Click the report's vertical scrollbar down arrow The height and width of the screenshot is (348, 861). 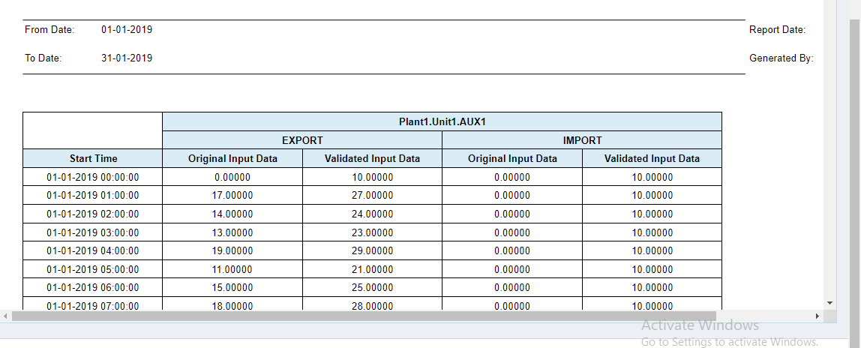(829, 302)
